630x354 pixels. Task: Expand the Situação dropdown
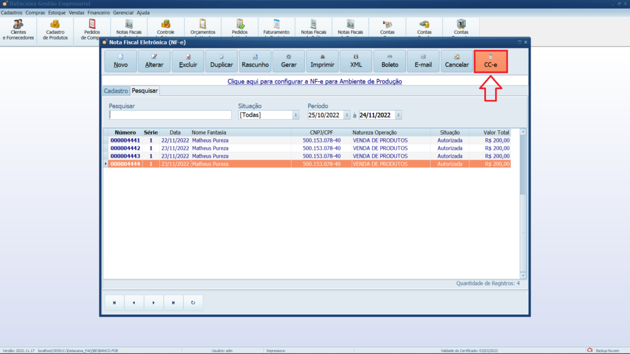[295, 115]
